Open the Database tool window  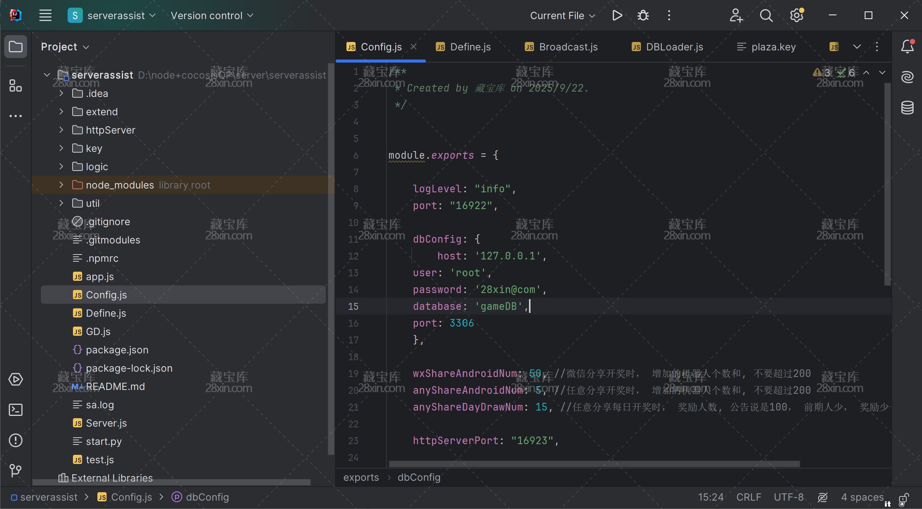pos(907,108)
